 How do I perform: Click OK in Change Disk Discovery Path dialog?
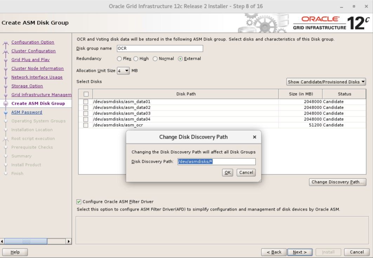227,172
